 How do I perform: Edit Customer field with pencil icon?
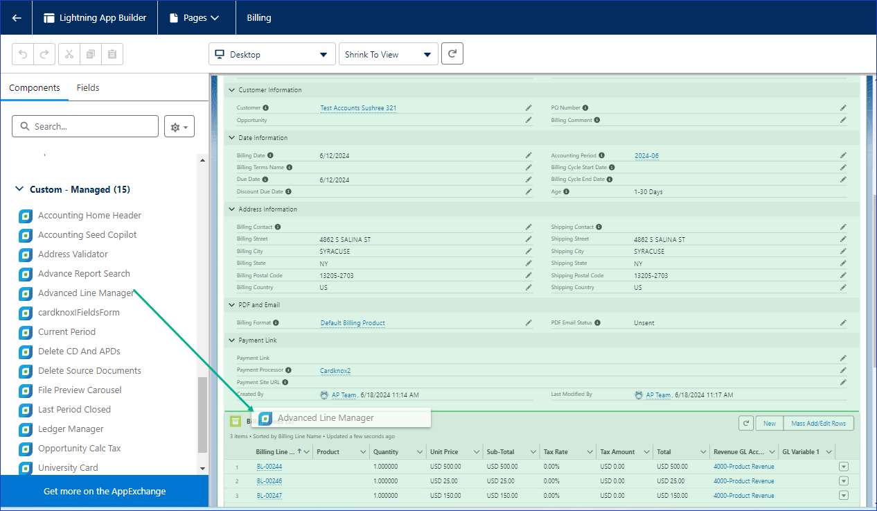tap(529, 108)
